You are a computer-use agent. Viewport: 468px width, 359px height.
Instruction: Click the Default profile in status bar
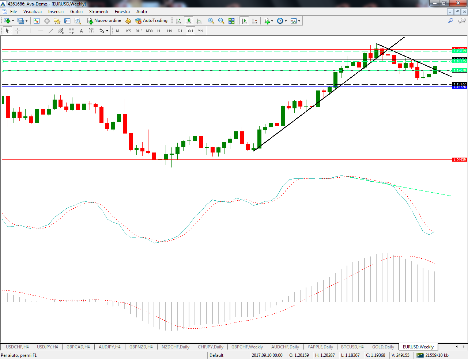point(216,355)
